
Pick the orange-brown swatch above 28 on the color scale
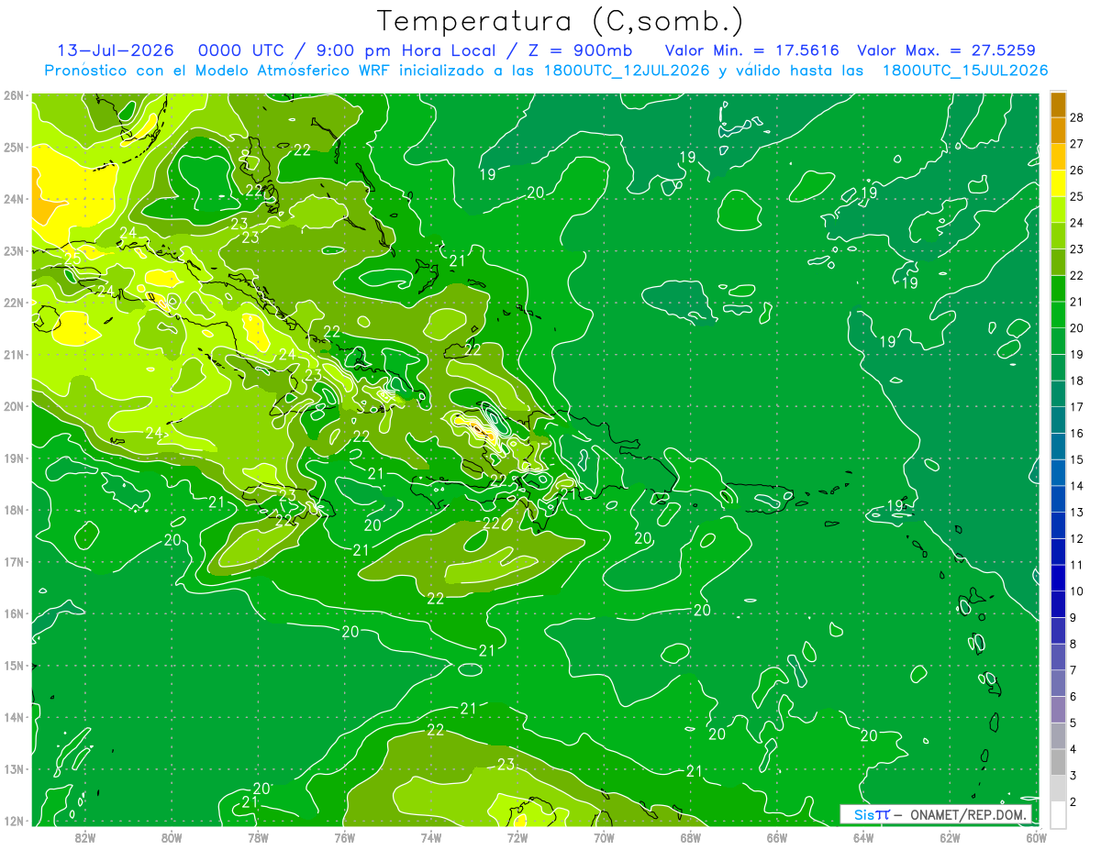click(x=1058, y=105)
